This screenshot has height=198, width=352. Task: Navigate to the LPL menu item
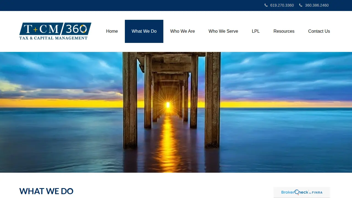(256, 31)
